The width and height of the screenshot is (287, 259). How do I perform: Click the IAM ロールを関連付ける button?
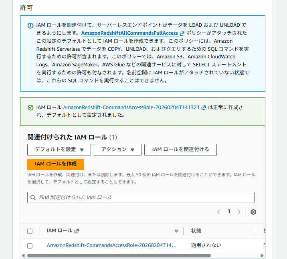(180, 149)
